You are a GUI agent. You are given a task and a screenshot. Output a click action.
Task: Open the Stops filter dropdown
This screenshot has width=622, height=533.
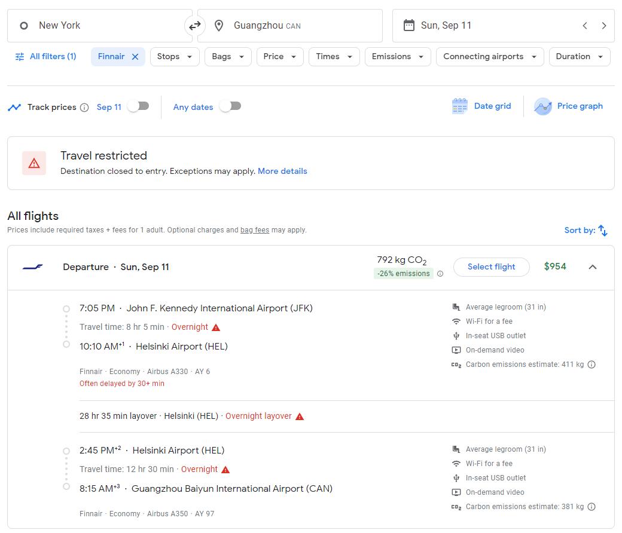pos(174,57)
